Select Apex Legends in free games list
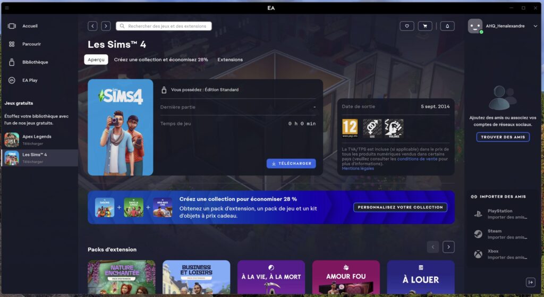Screen dimensions: 544x297 (x=39, y=140)
